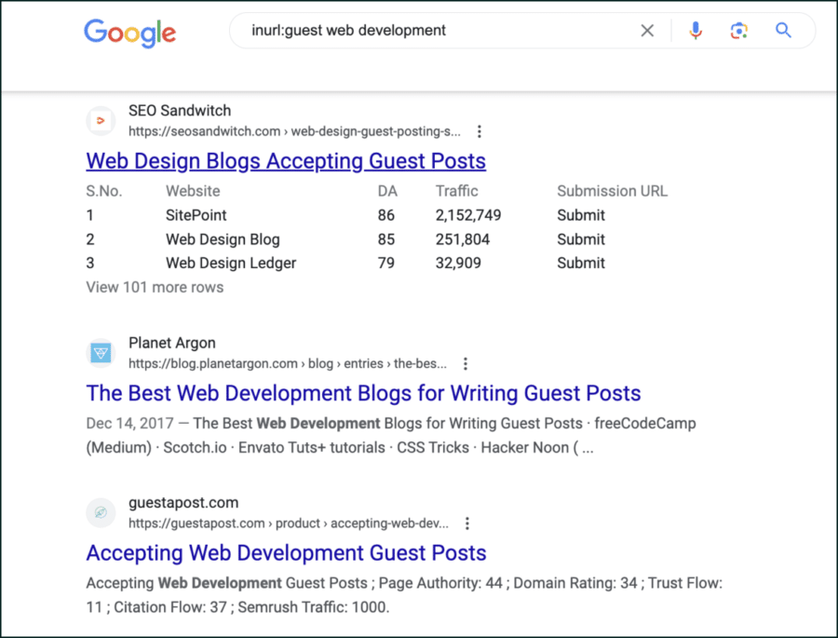Expand table with View 101 more rows

pyautogui.click(x=155, y=287)
